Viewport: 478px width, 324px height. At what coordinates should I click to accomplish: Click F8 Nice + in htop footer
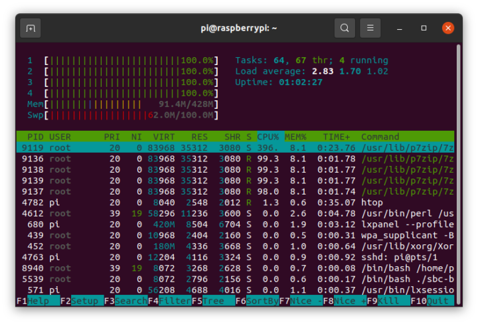345,301
